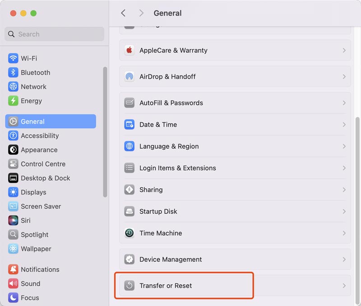Click the red close window button
The image size is (361, 306).
pyautogui.click(x=13, y=13)
